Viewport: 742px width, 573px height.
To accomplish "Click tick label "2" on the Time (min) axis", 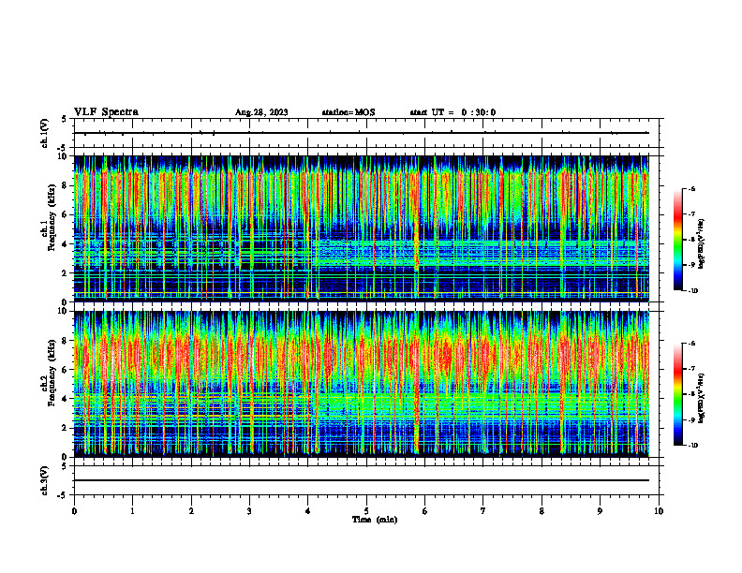I will click(x=191, y=511).
